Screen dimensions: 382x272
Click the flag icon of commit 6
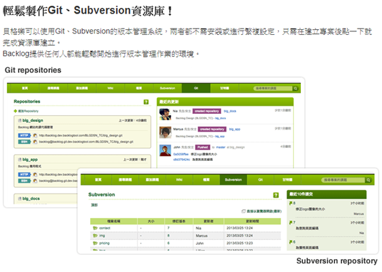291,242
